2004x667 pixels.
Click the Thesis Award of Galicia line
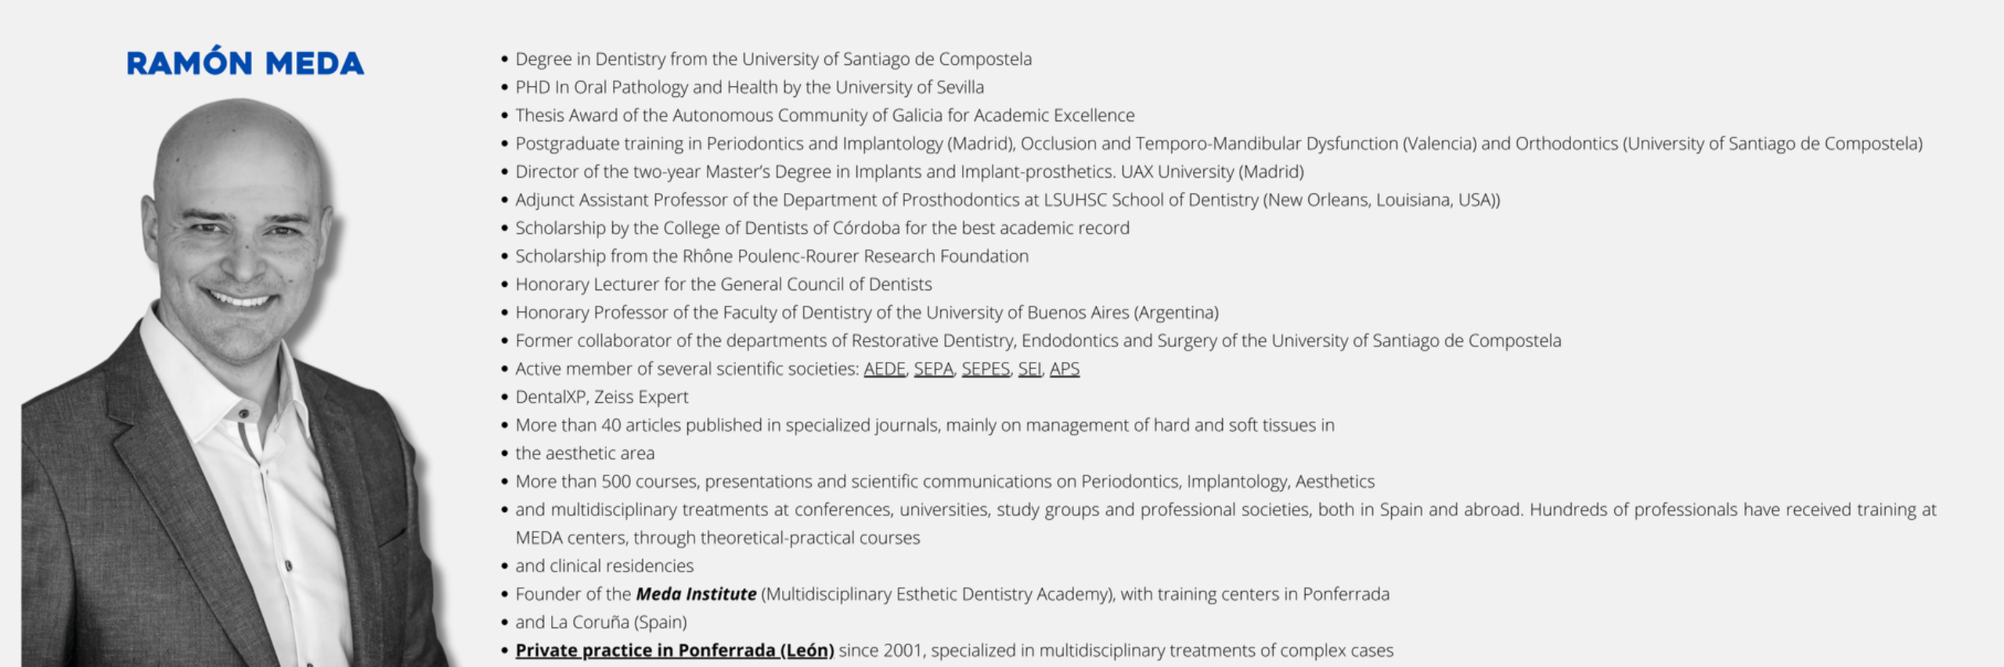click(x=825, y=116)
